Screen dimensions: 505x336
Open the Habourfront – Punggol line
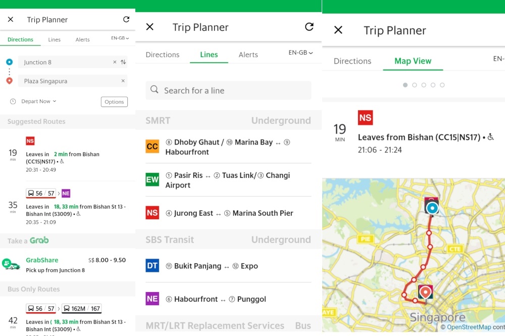(x=228, y=299)
